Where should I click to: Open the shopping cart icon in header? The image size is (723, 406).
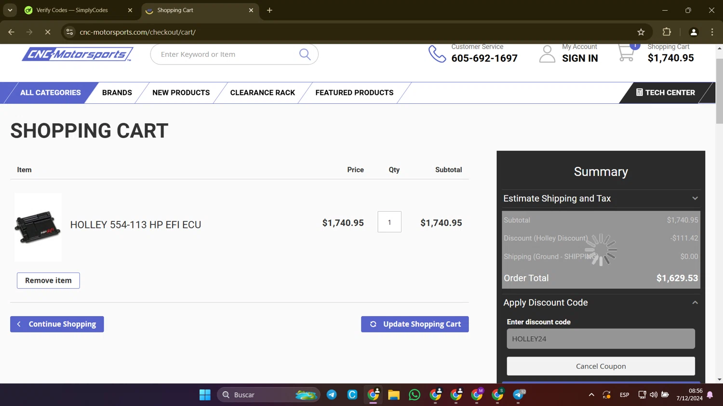[627, 52]
